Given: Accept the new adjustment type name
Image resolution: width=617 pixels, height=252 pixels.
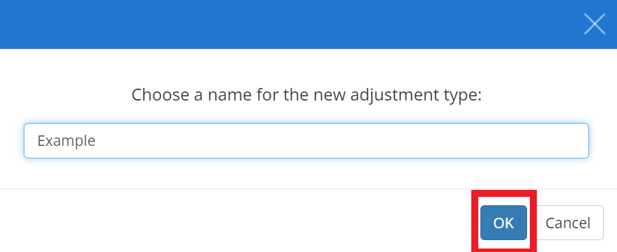Looking at the screenshot, I should 503,223.
